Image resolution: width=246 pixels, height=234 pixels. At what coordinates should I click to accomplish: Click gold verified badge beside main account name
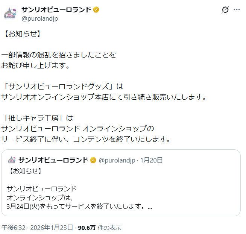[97, 10]
